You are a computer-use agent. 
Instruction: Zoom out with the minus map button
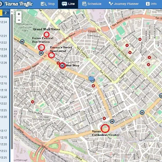(19, 20)
